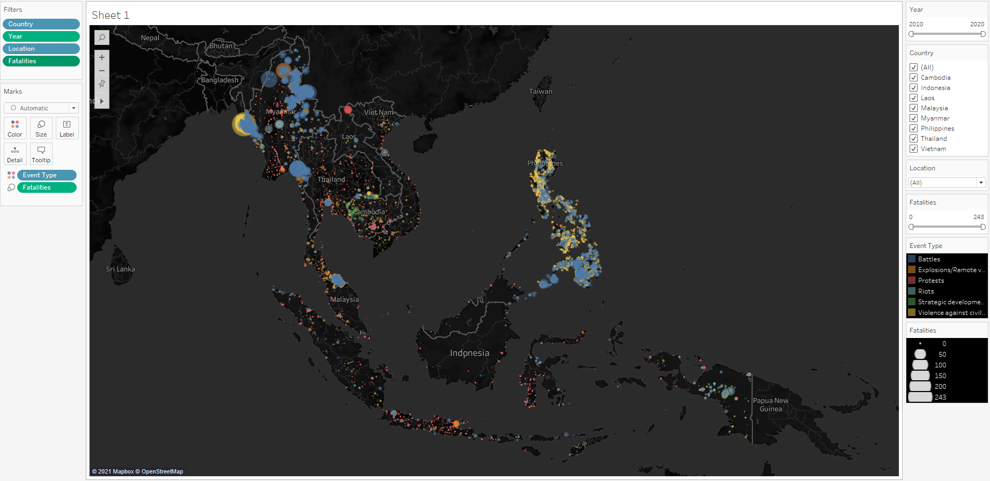This screenshot has height=481, width=990.
Task: Zoom out of the map
Action: point(102,71)
